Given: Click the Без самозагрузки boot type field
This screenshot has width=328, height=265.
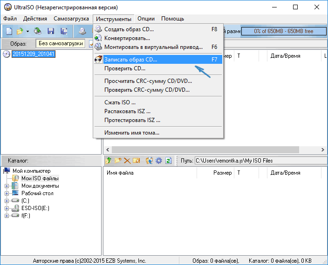Looking at the screenshot, I should 61,43.
